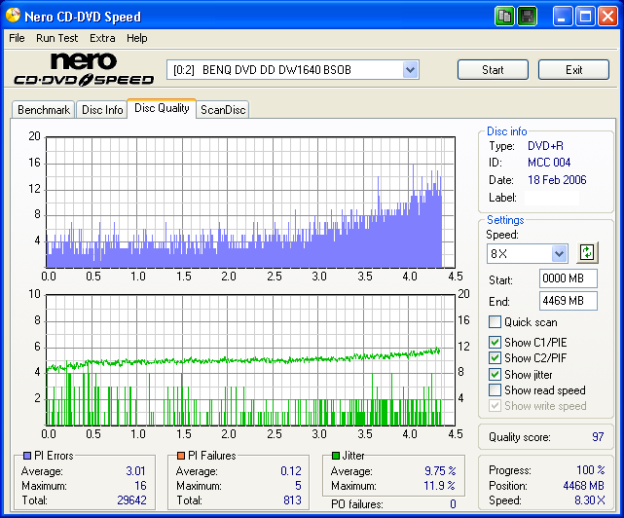Switch to the Benchmark tab
Screen dimensions: 624x518
click(44, 110)
